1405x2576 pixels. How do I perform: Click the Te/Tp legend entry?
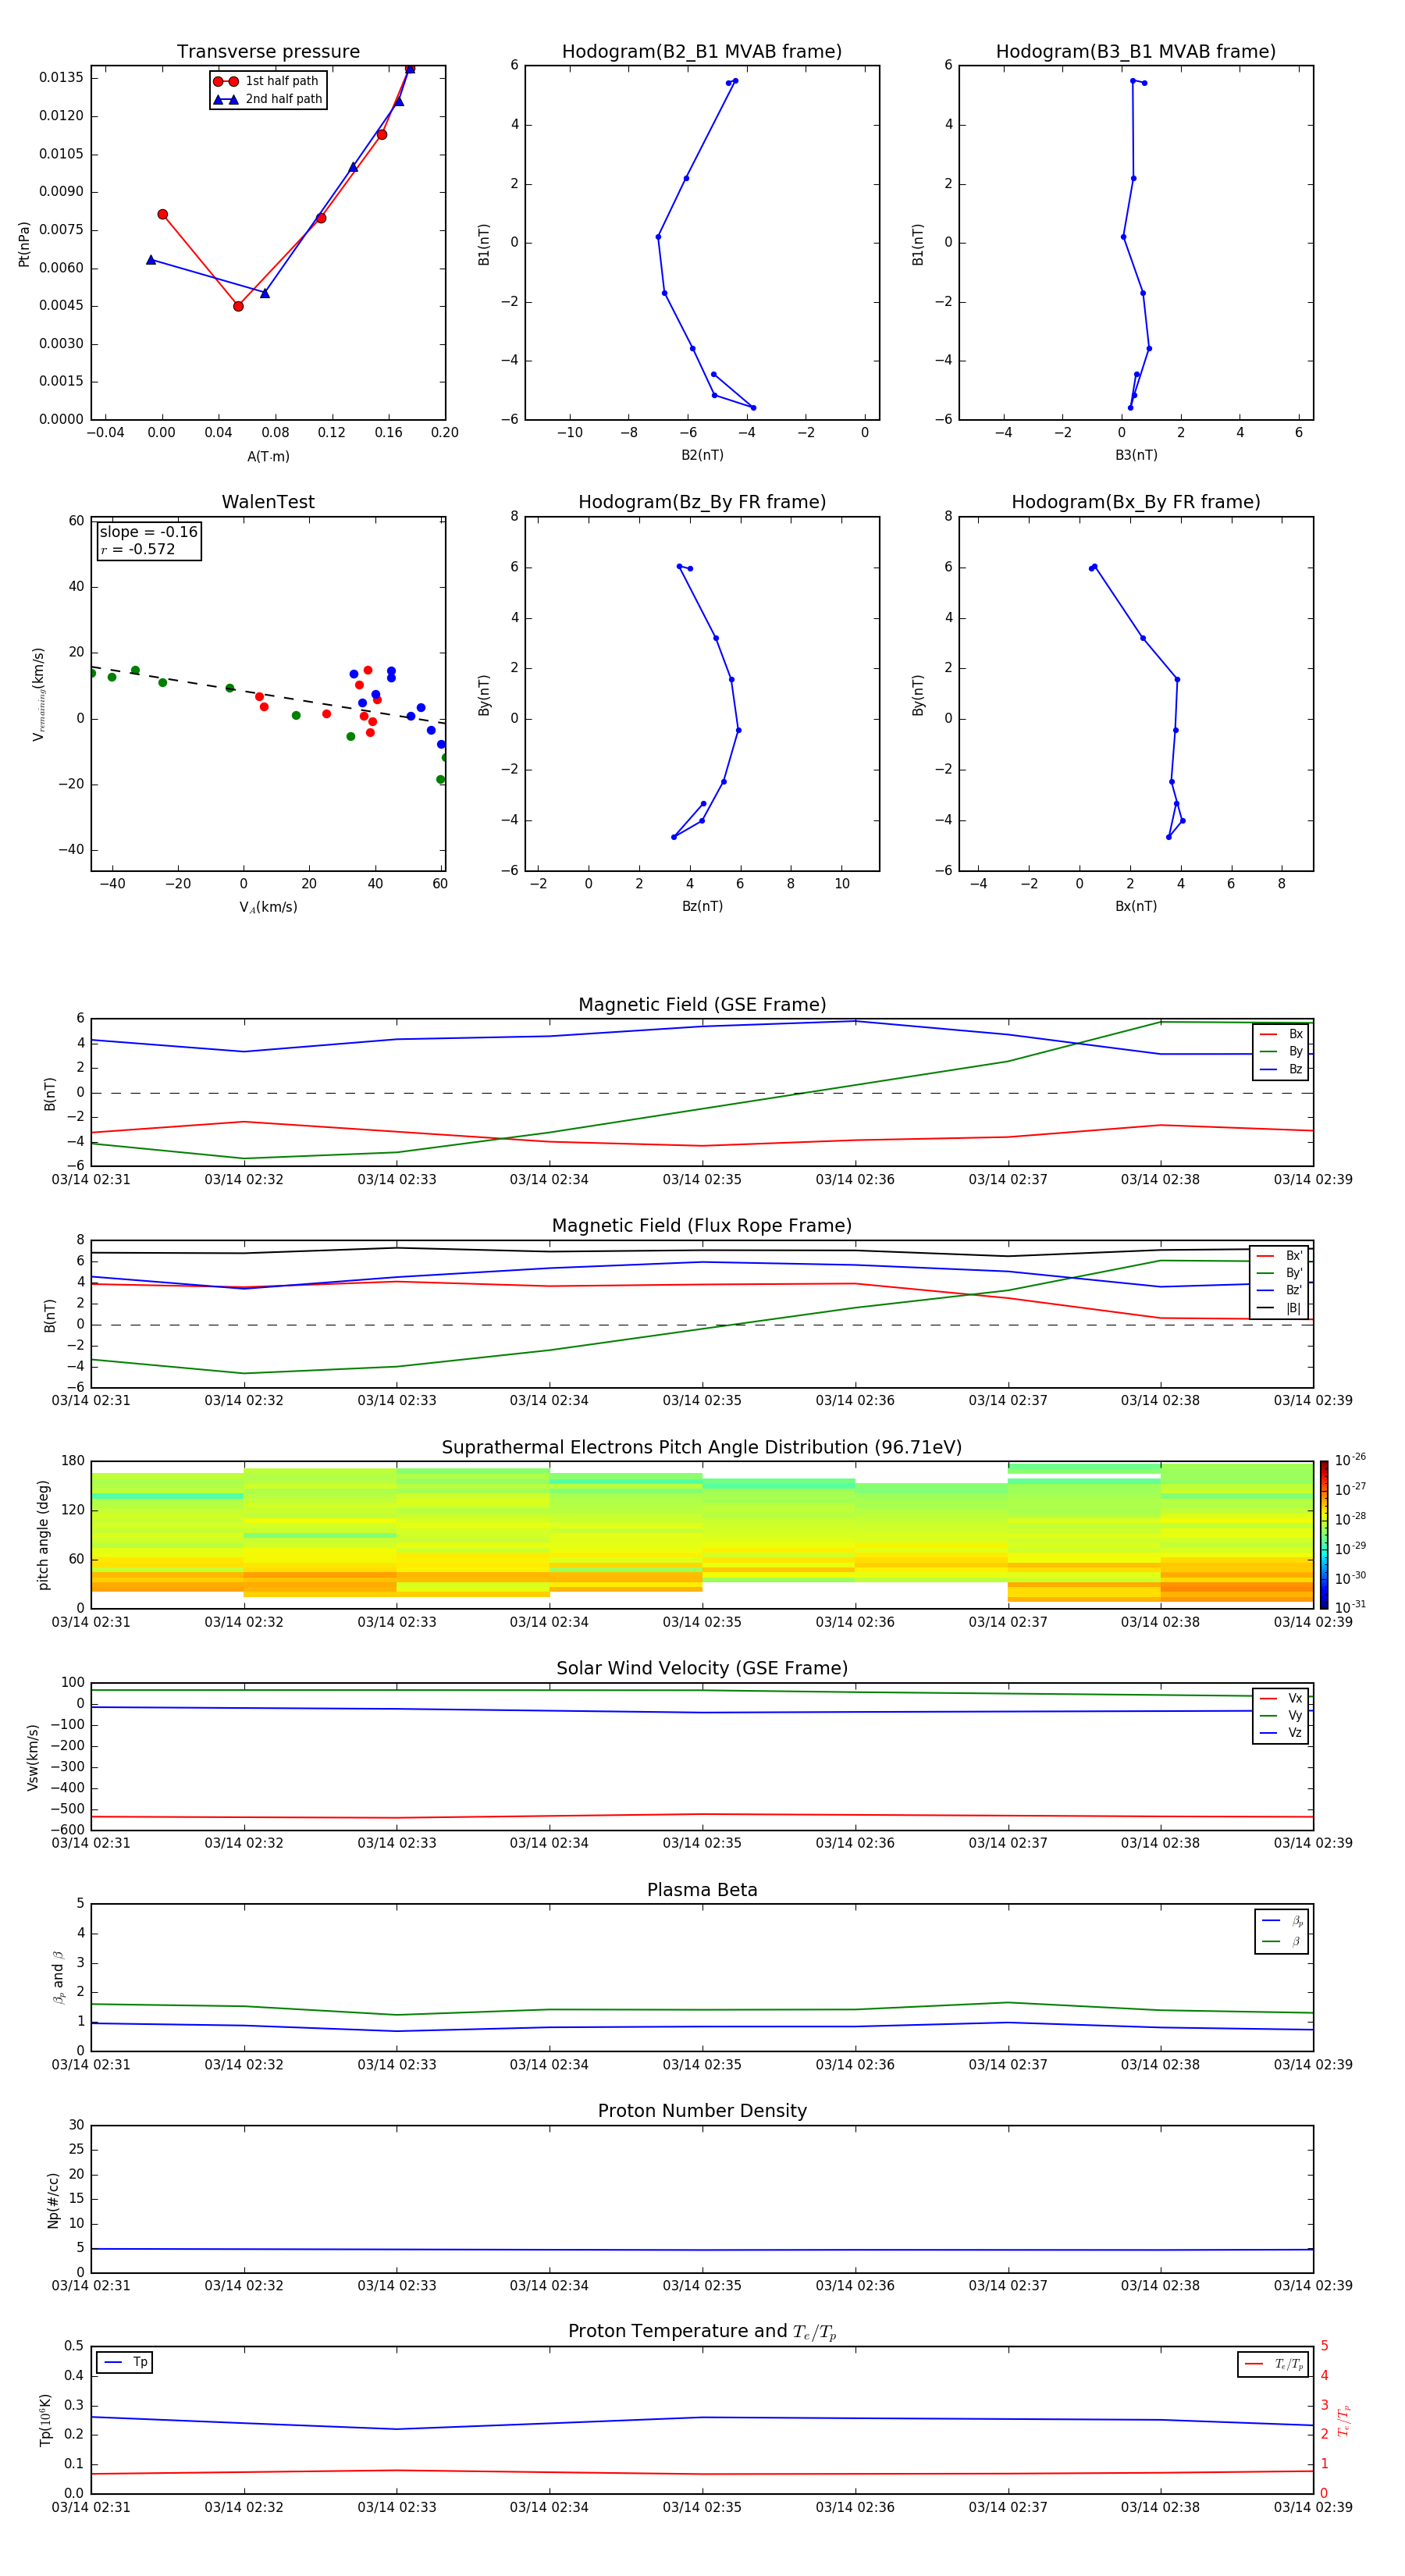tap(1274, 2364)
